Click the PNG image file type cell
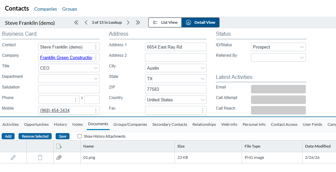336x172 pixels. (272, 157)
